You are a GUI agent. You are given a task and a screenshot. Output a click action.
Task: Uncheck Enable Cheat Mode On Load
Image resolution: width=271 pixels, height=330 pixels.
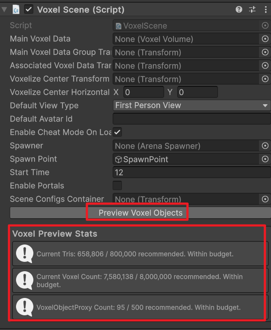[x=117, y=132]
